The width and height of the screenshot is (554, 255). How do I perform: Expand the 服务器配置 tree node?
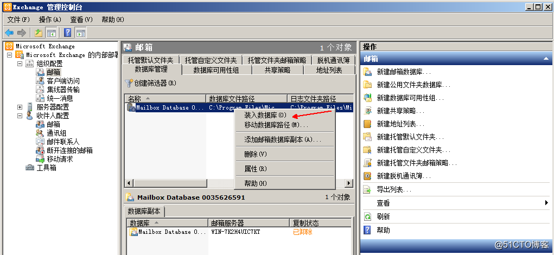pyautogui.click(x=20, y=107)
